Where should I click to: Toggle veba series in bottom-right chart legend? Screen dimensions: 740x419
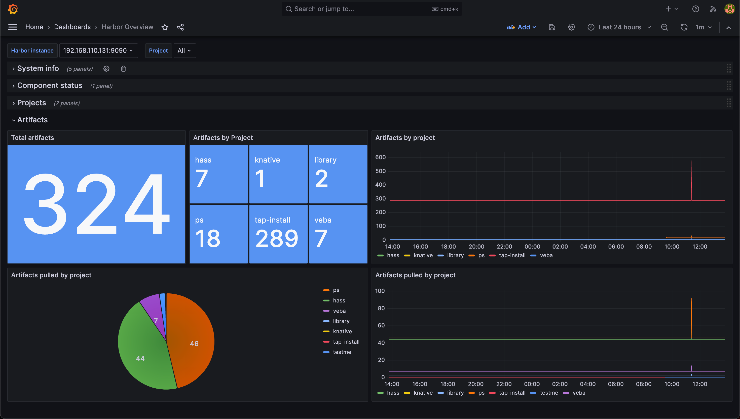(x=579, y=393)
